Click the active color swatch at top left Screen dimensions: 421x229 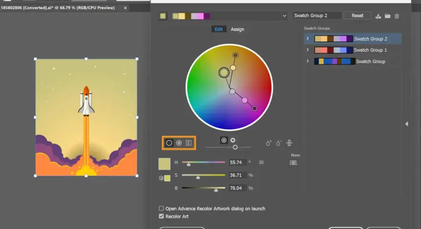[163, 16]
